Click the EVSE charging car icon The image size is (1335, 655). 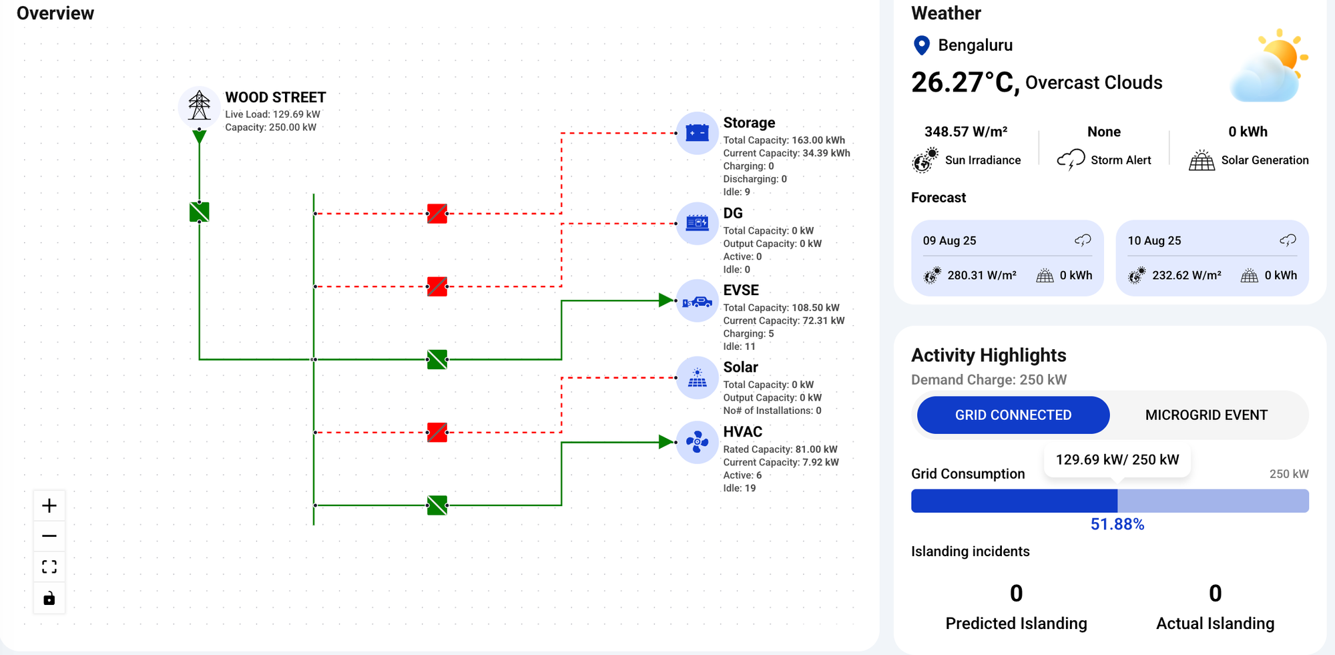coord(697,301)
